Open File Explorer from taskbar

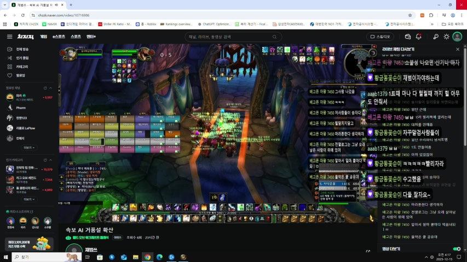136,257
